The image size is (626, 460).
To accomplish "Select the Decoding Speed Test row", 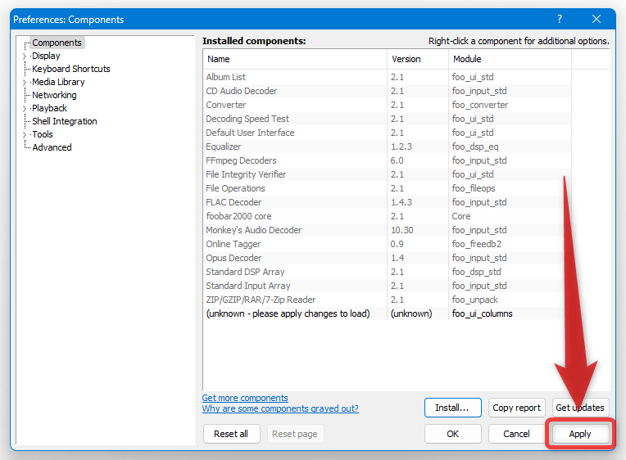I will coord(388,119).
